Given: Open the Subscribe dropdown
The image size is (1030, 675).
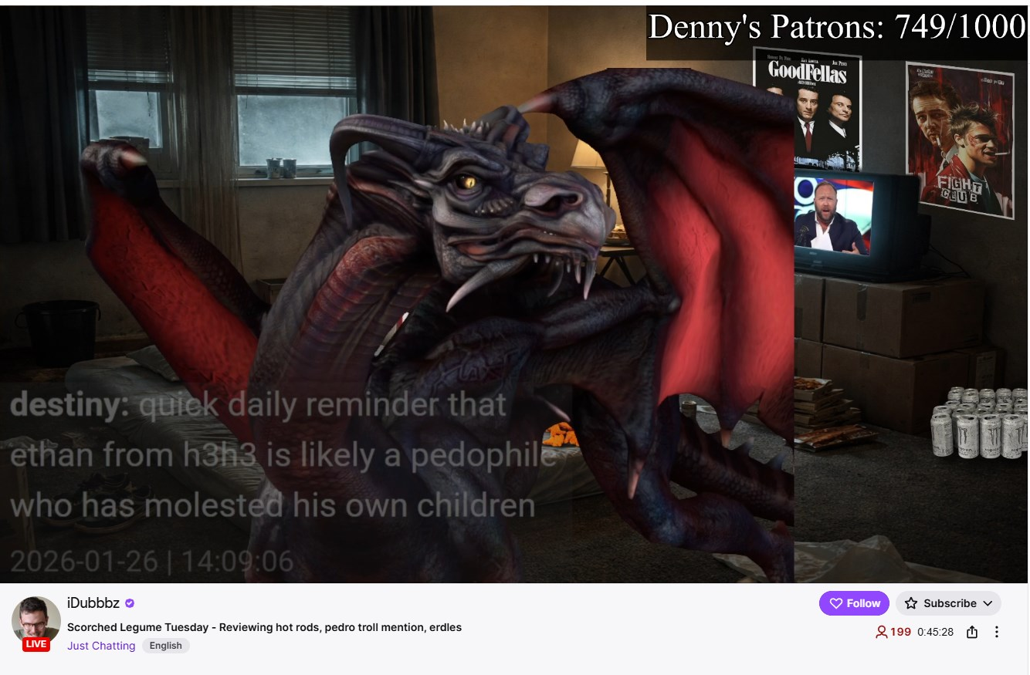Looking at the screenshot, I should [948, 603].
